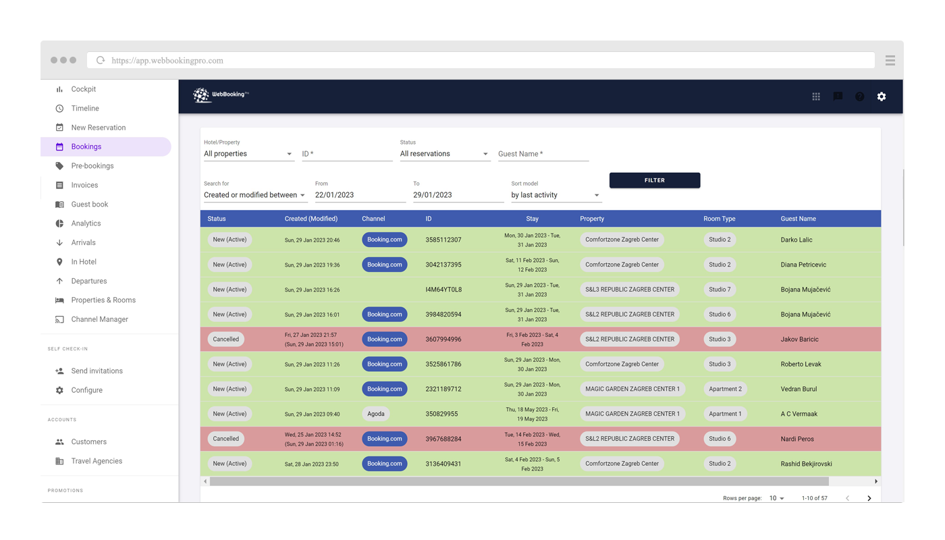
Task: Go to the next page of results
Action: 869,498
